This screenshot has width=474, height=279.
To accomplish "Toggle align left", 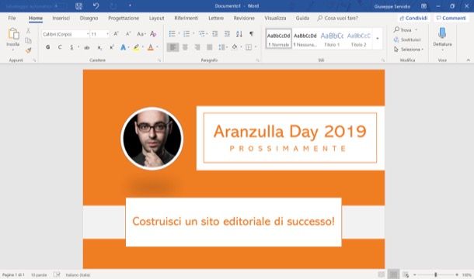I will coord(173,47).
